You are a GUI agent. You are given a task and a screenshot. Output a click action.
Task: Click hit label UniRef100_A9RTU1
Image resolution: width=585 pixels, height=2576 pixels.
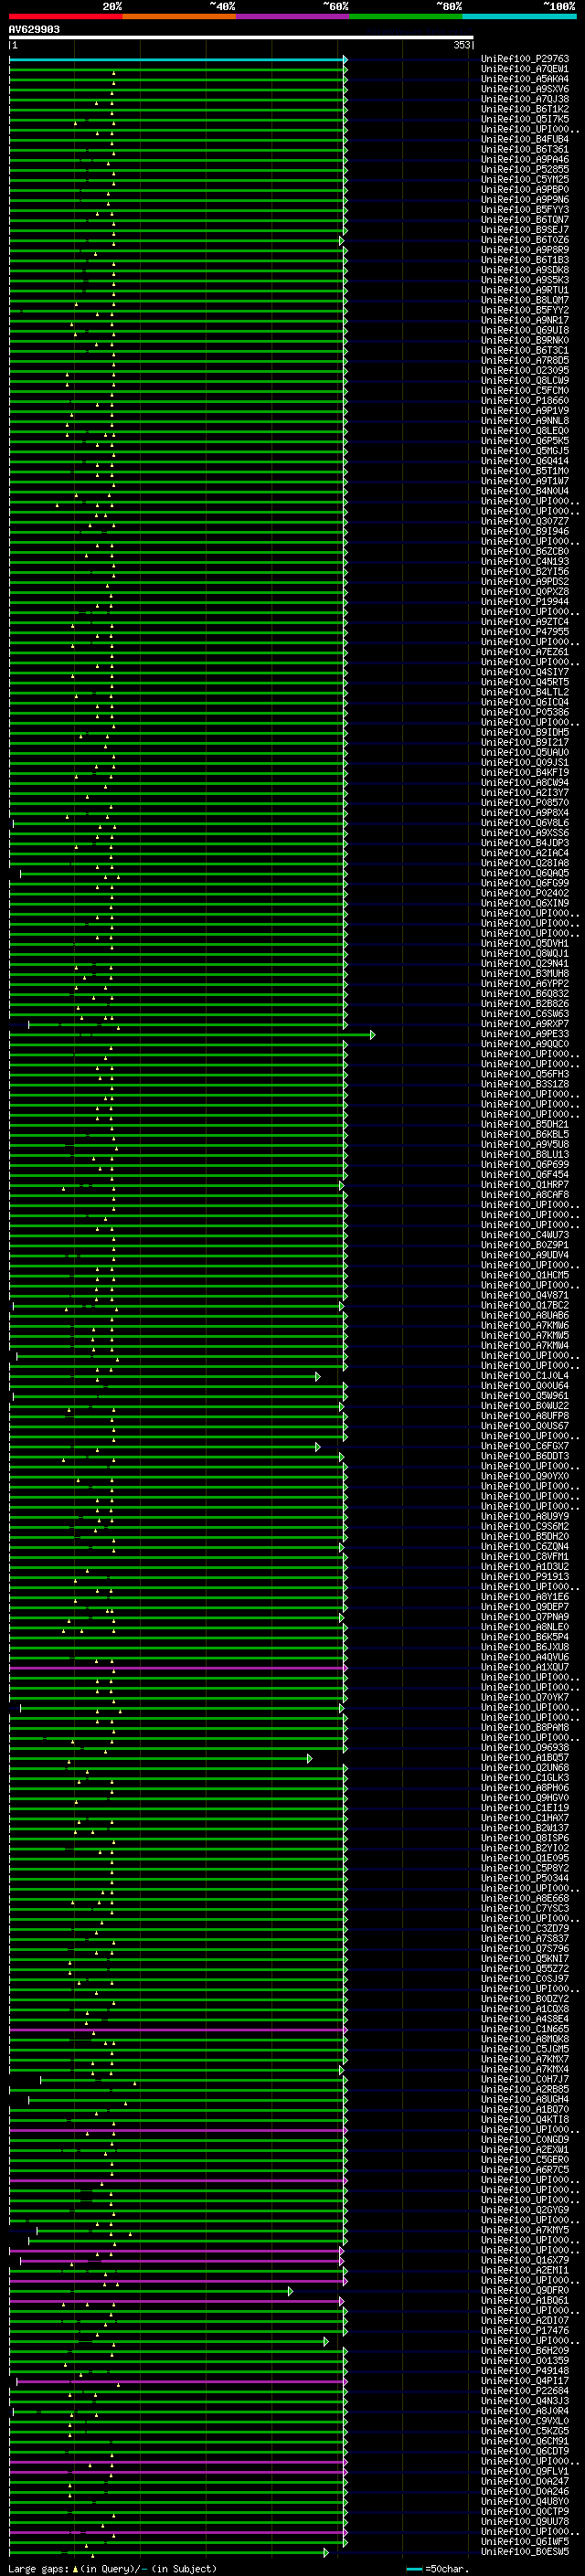pos(525,291)
